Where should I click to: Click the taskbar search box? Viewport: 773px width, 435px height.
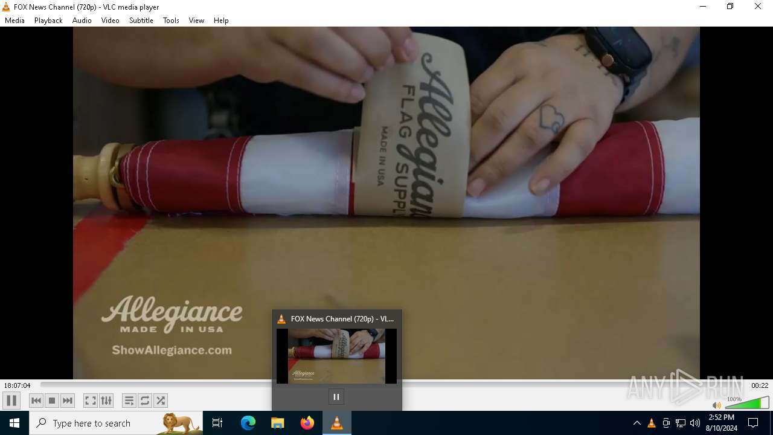click(x=116, y=423)
